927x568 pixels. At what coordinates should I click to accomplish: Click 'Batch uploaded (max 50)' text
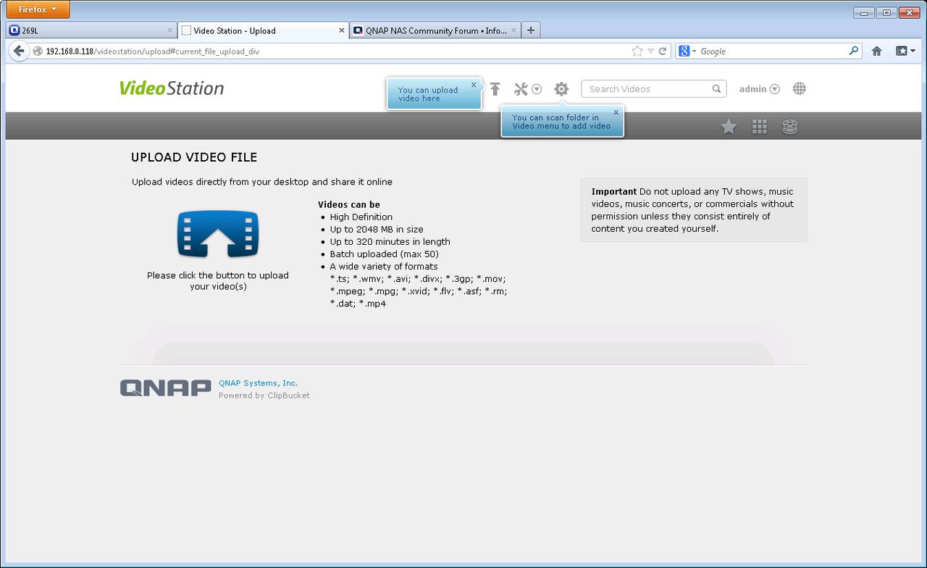(x=385, y=254)
